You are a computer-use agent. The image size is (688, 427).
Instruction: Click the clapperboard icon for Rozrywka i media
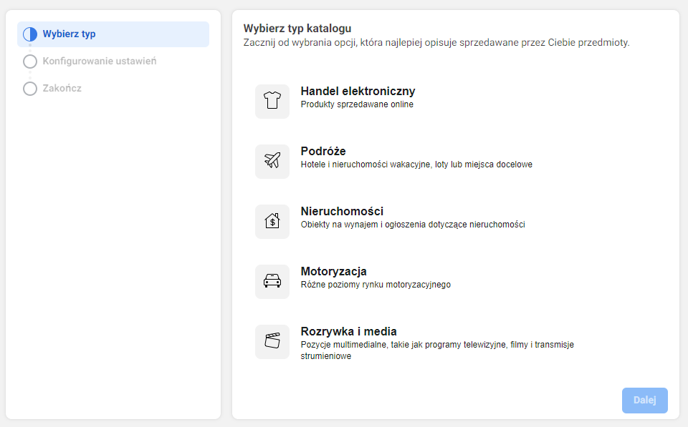click(x=272, y=341)
